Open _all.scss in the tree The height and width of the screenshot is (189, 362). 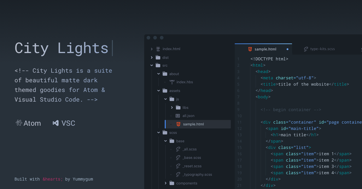pyautogui.click(x=189, y=149)
